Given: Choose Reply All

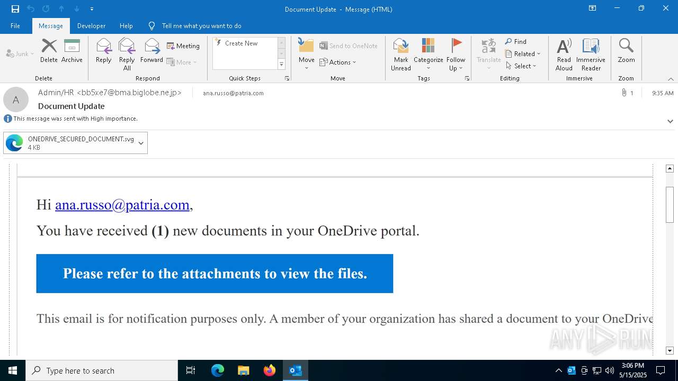Looking at the screenshot, I should coord(127,55).
